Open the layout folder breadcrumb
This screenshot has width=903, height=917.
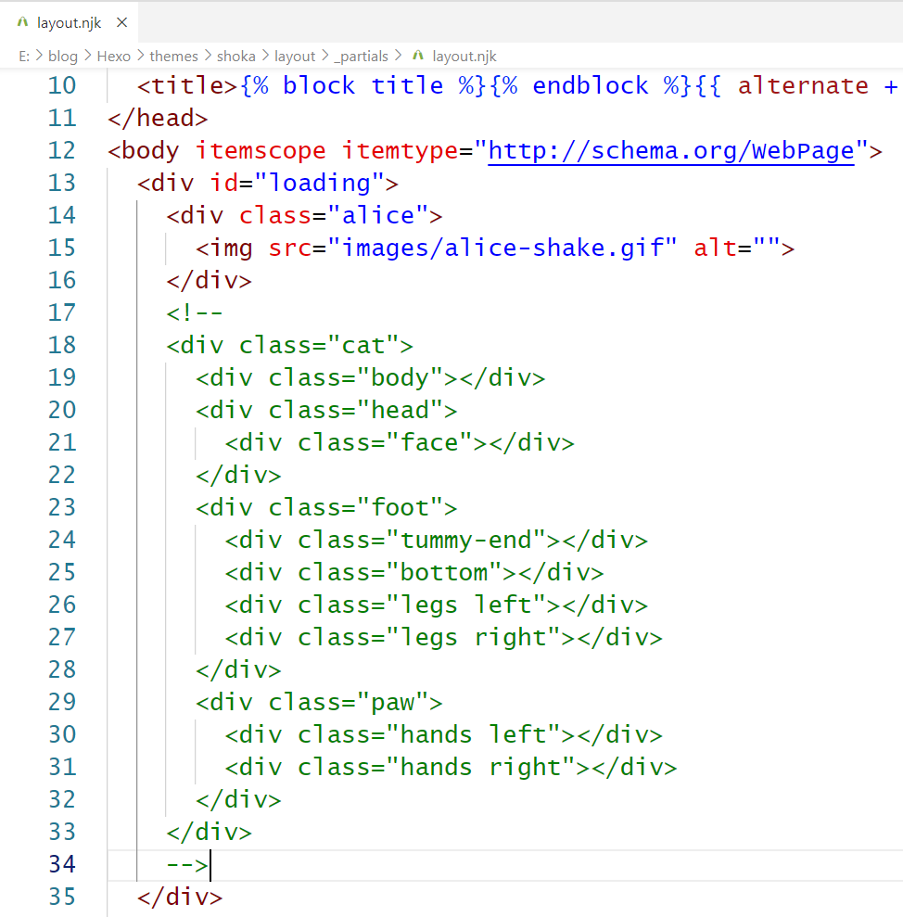(x=294, y=56)
